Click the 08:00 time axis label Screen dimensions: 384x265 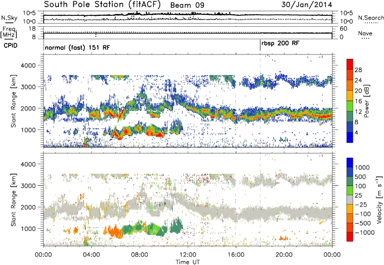[x=140, y=254]
